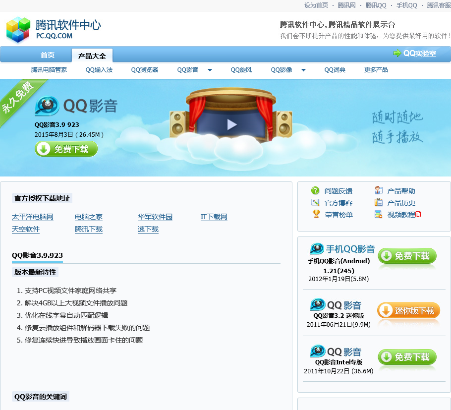
Task: Click the red 新 badge by 视频教程
Action: coord(418,214)
